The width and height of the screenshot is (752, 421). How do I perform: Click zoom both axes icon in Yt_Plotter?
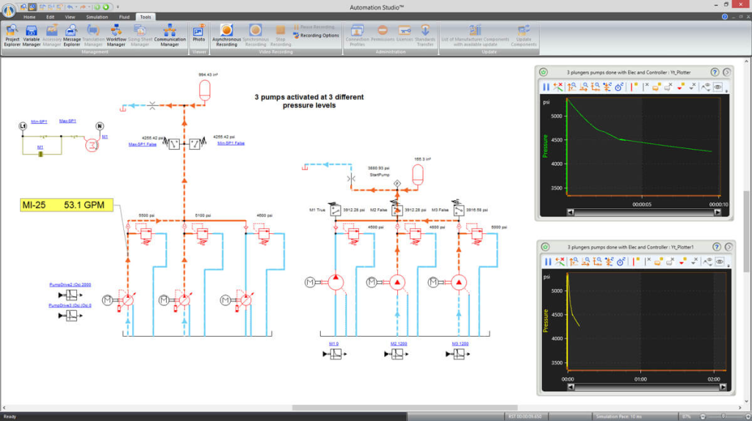[596, 87]
